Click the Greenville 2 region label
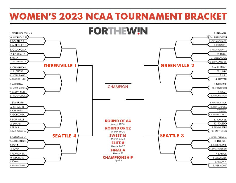Image resolution: width=236 pixels, height=183 pixels. click(177, 65)
